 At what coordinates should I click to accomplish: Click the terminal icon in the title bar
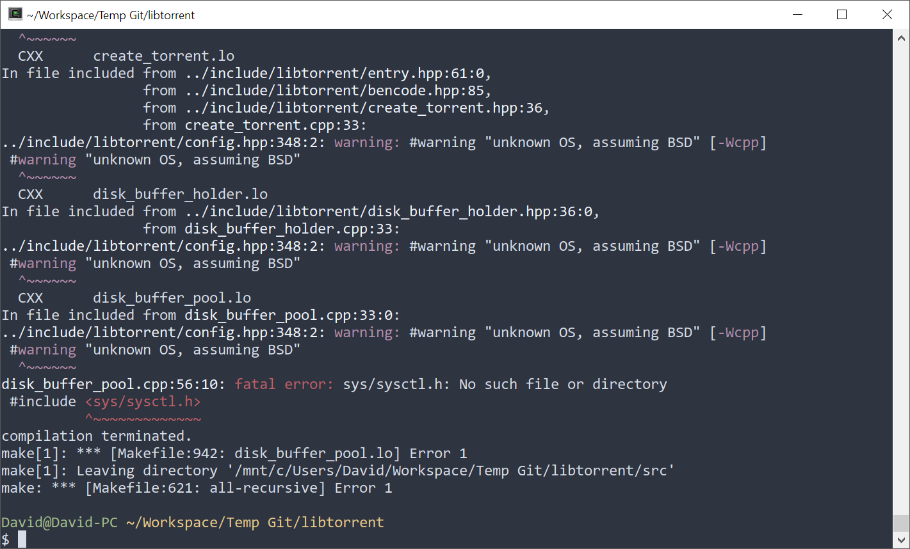(14, 14)
